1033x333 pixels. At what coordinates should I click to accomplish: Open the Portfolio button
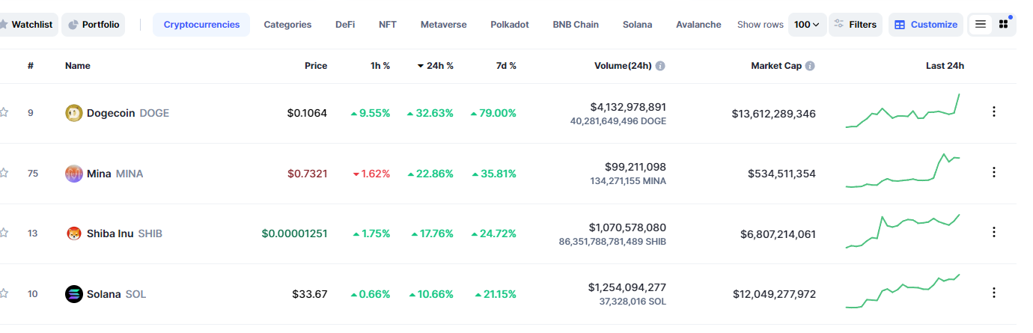coord(94,25)
